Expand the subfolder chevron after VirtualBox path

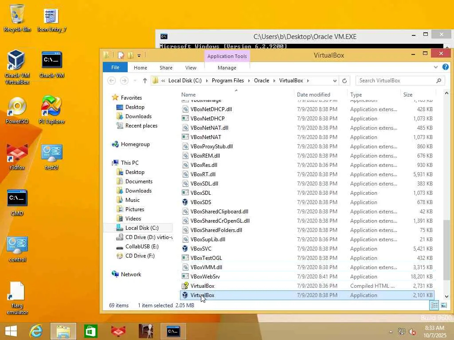308,81
